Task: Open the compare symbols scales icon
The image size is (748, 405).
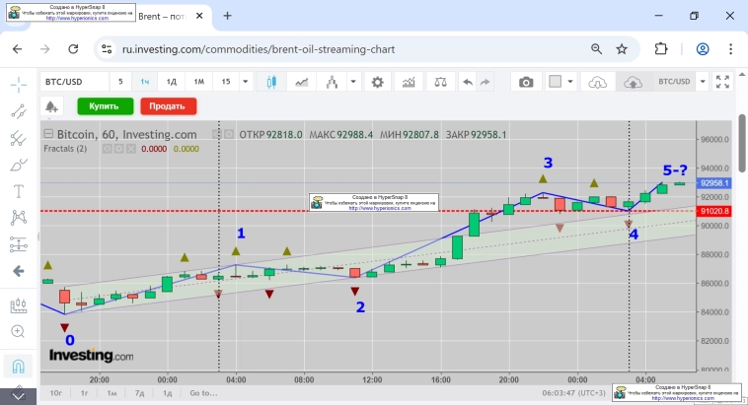Action: click(x=439, y=83)
